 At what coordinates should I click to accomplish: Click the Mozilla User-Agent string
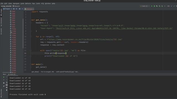point(114,28)
